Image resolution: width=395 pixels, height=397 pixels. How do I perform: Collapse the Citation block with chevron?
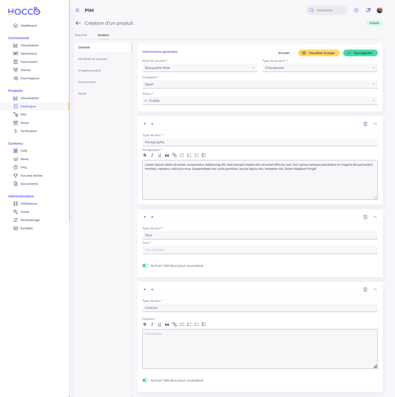(375, 289)
